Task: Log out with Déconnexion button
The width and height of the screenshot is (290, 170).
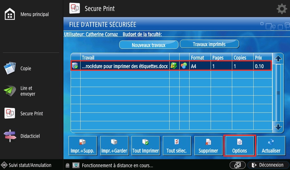Action: tap(268, 165)
